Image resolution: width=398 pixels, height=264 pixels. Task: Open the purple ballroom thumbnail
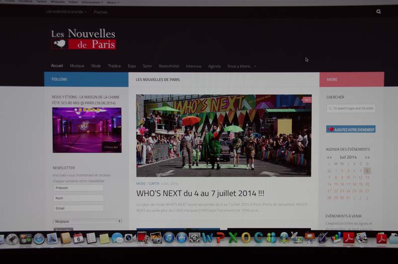87,130
